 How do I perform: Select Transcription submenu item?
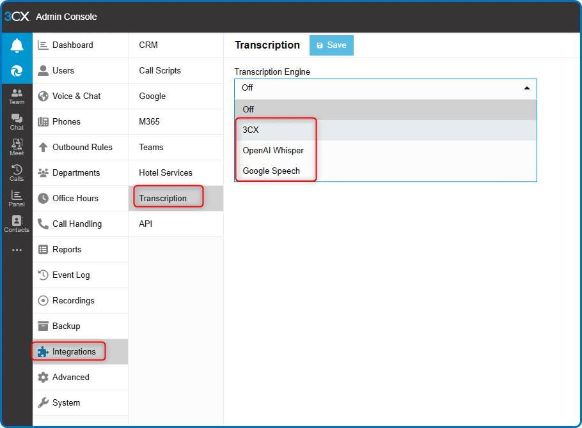point(176,199)
